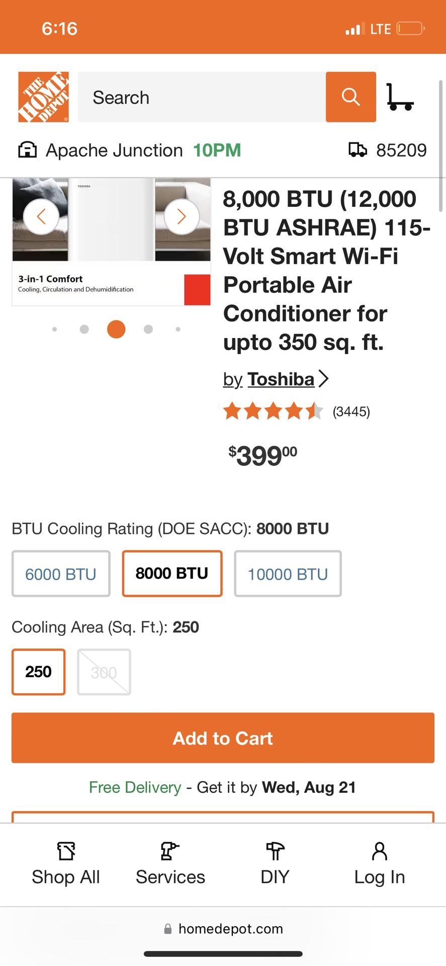The width and height of the screenshot is (446, 966).
Task: Tap the store icon beside Apache Junction
Action: [28, 150]
